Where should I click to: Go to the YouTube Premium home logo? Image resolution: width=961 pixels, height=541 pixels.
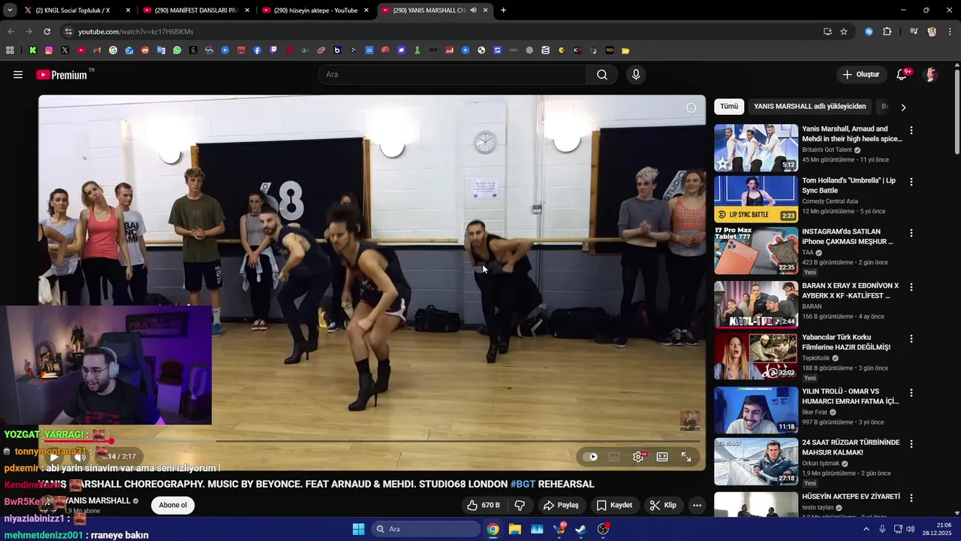tap(62, 74)
